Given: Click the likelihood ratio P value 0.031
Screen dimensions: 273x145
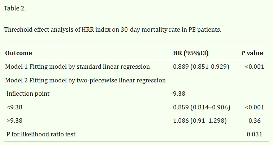Looking at the screenshot, I should (x=254, y=134).
